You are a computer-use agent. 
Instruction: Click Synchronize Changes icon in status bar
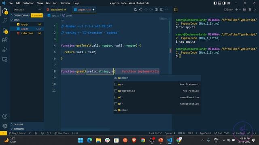point(30,133)
